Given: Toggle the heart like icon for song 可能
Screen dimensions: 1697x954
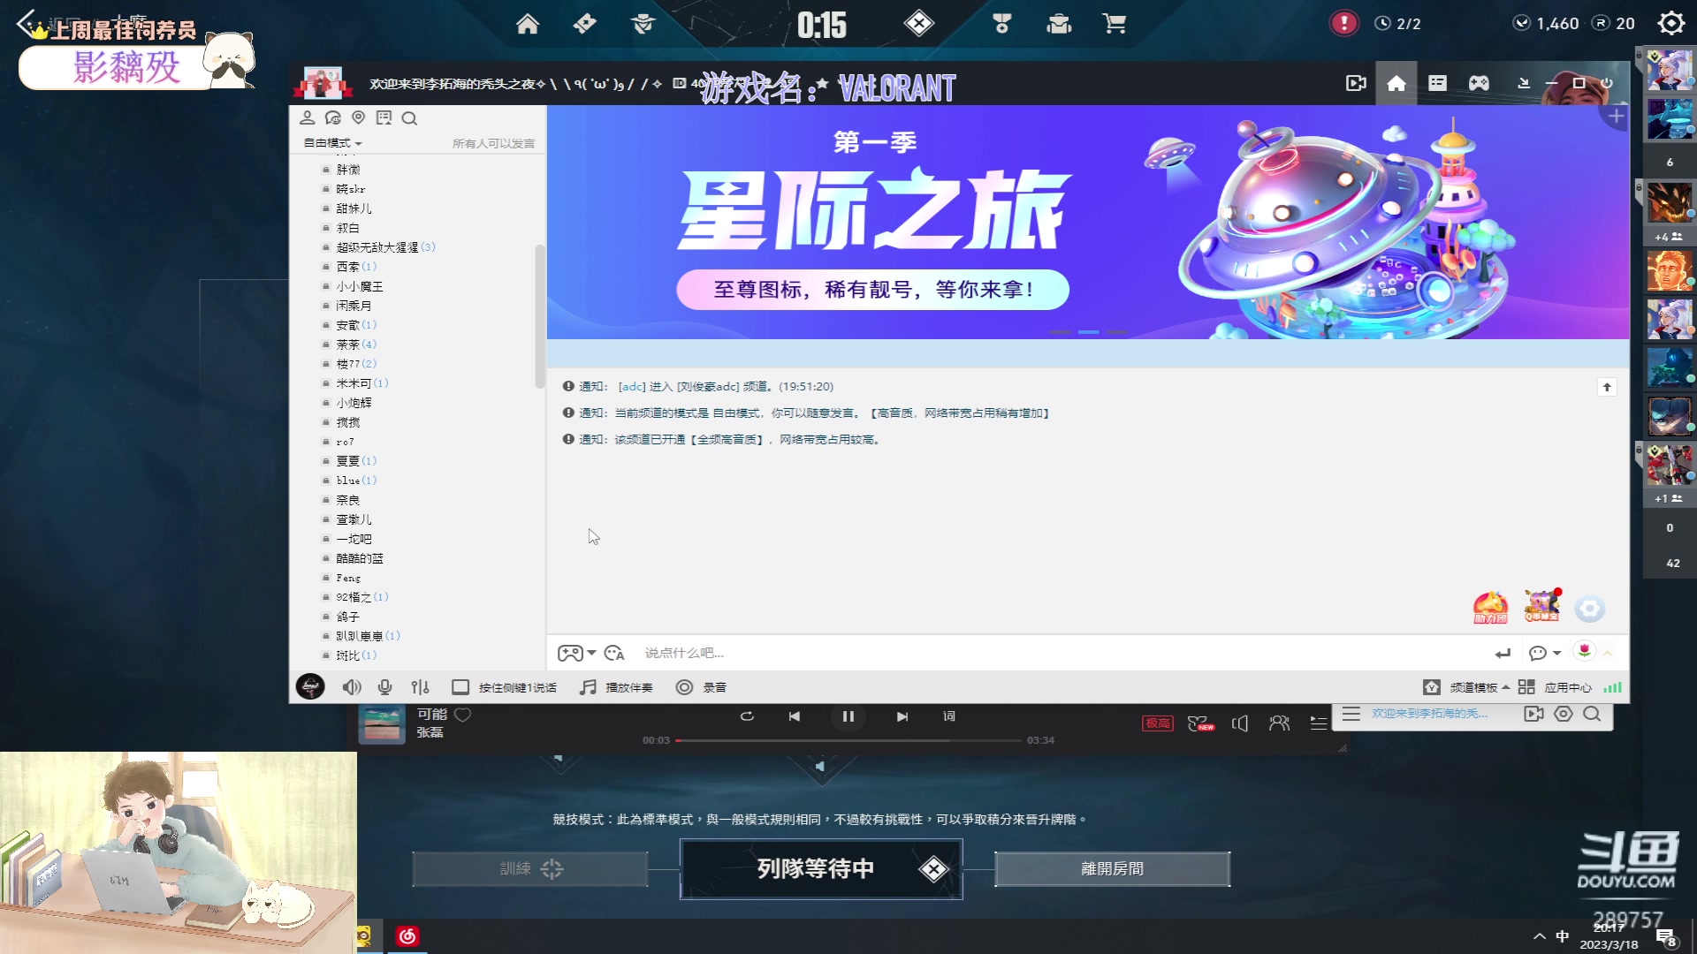Looking at the screenshot, I should [x=462, y=715].
